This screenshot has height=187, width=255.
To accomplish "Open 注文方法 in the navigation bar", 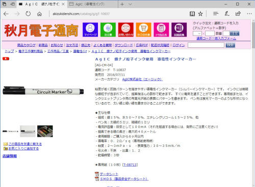I will [x=72, y=45].
